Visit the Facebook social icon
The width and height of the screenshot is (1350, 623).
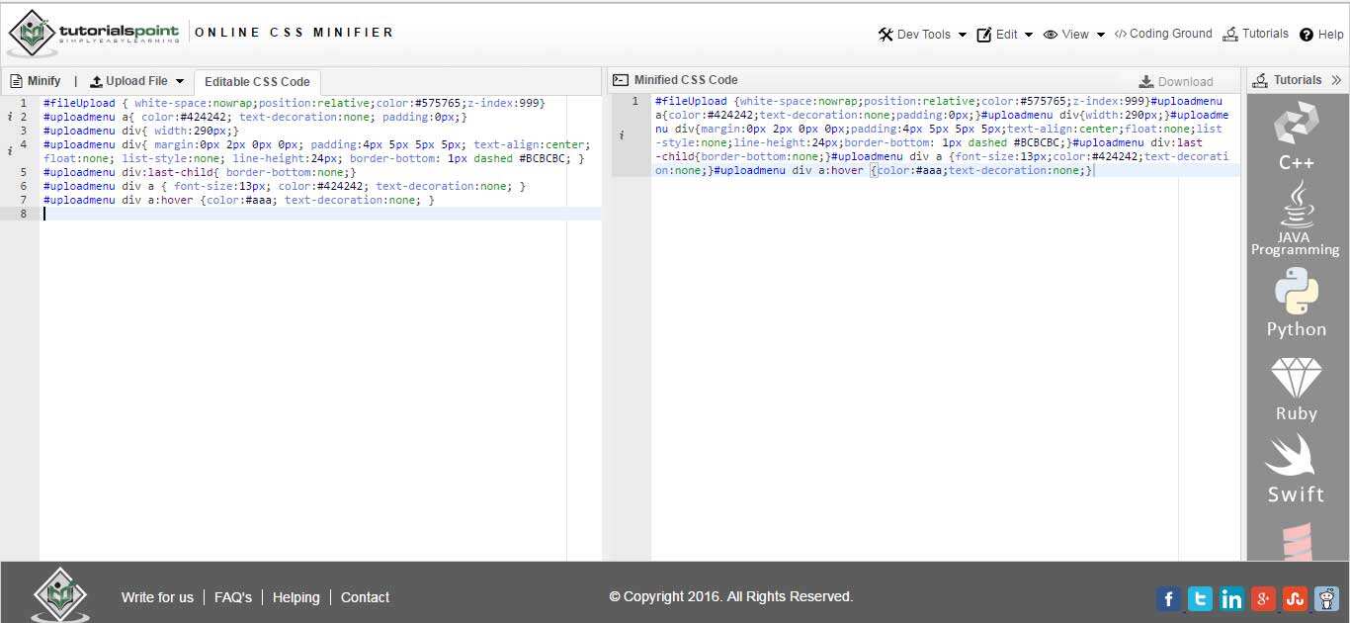pyautogui.click(x=1168, y=598)
